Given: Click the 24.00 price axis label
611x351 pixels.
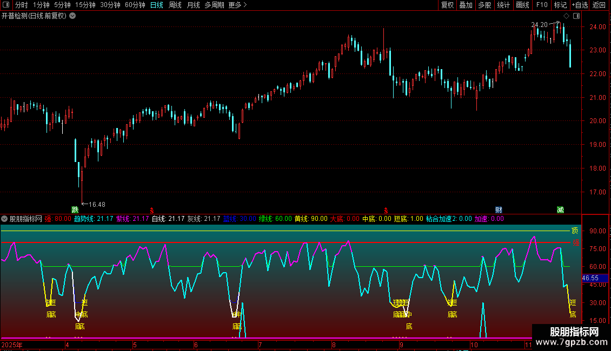Looking at the screenshot, I should click(597, 27).
